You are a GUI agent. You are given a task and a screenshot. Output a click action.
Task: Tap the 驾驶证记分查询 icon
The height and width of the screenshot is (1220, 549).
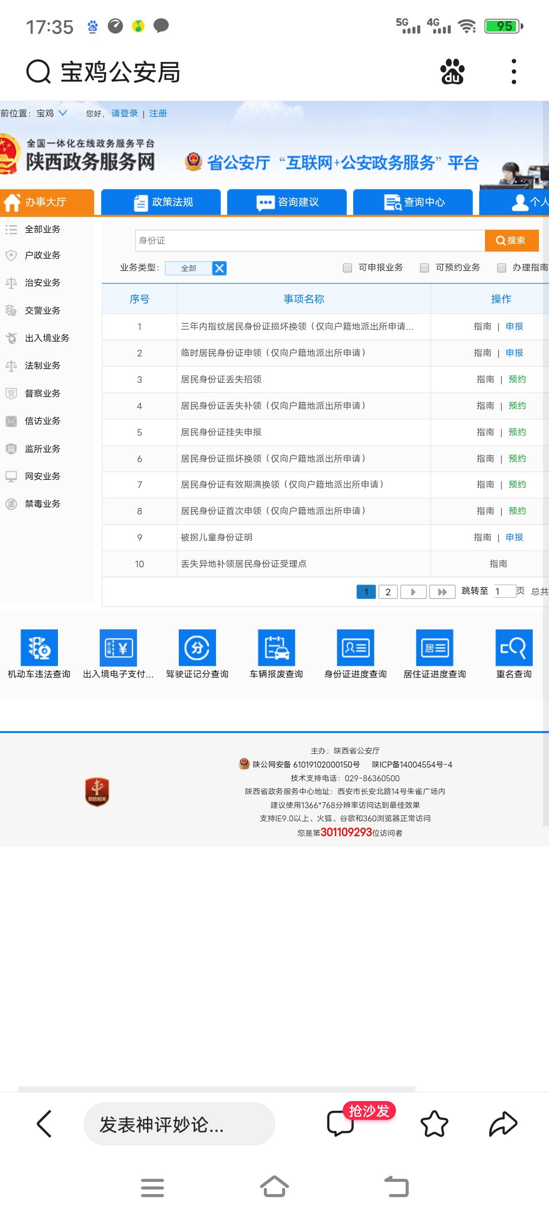(197, 648)
